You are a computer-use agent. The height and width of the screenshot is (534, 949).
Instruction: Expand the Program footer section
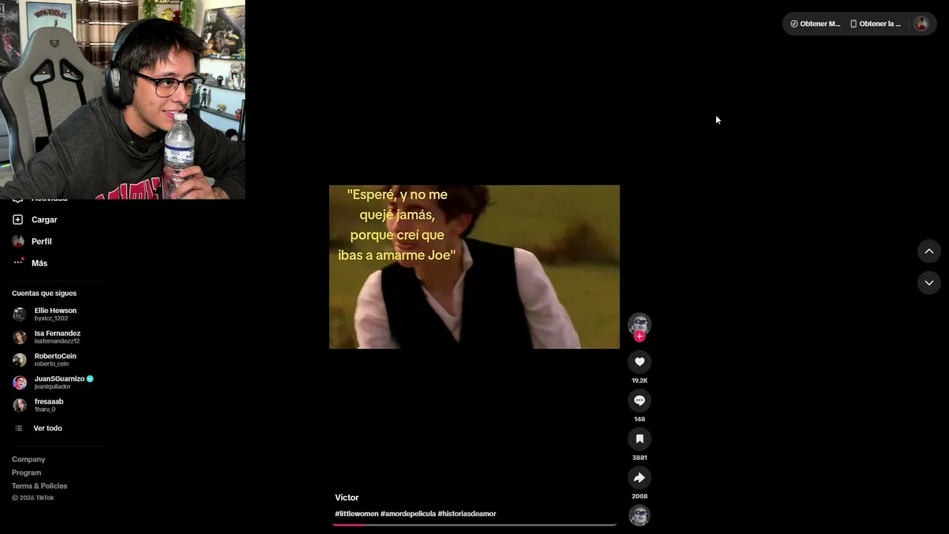pyautogui.click(x=27, y=472)
